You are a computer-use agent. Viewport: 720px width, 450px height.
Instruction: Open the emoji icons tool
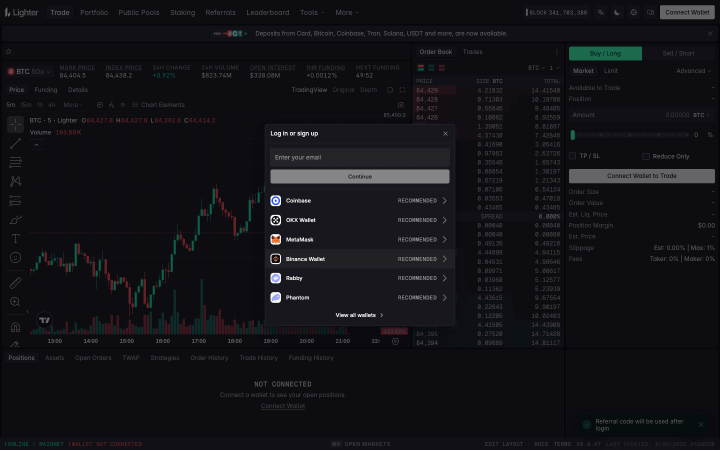pyautogui.click(x=15, y=257)
